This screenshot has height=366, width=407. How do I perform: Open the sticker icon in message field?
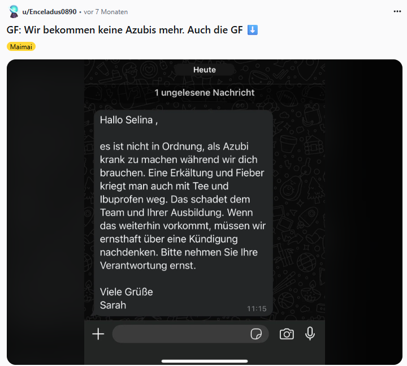256,334
